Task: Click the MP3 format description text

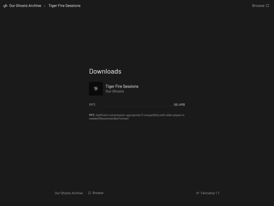Action: click(x=137, y=117)
